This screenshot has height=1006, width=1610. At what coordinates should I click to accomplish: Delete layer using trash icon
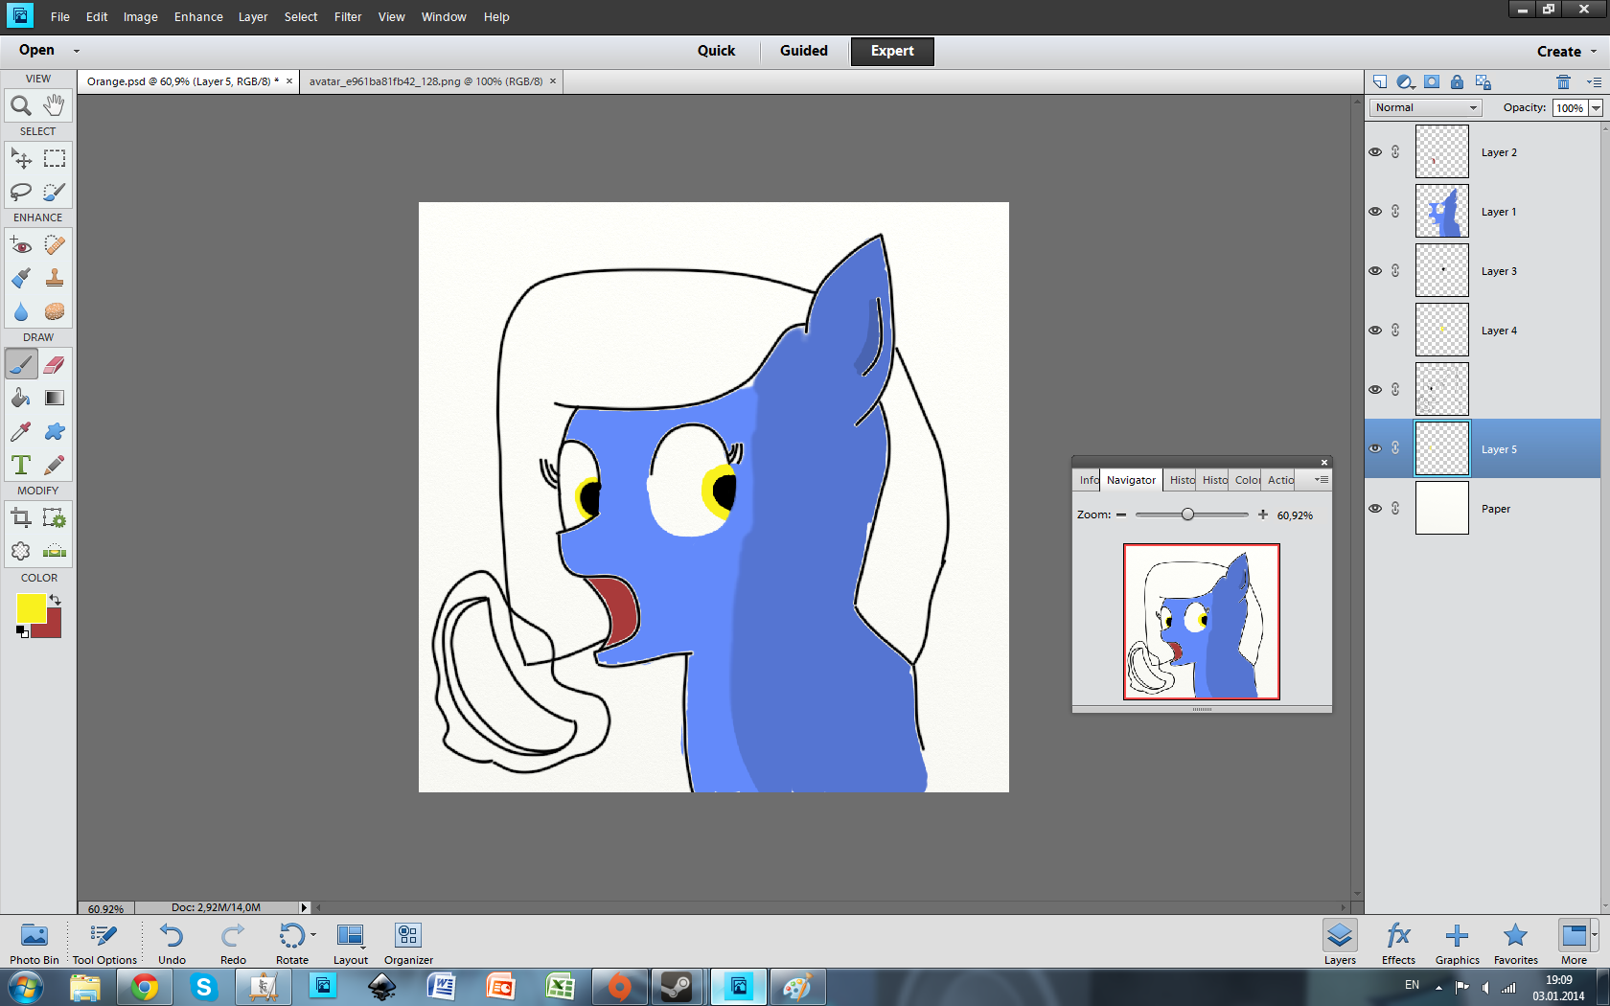tap(1563, 82)
